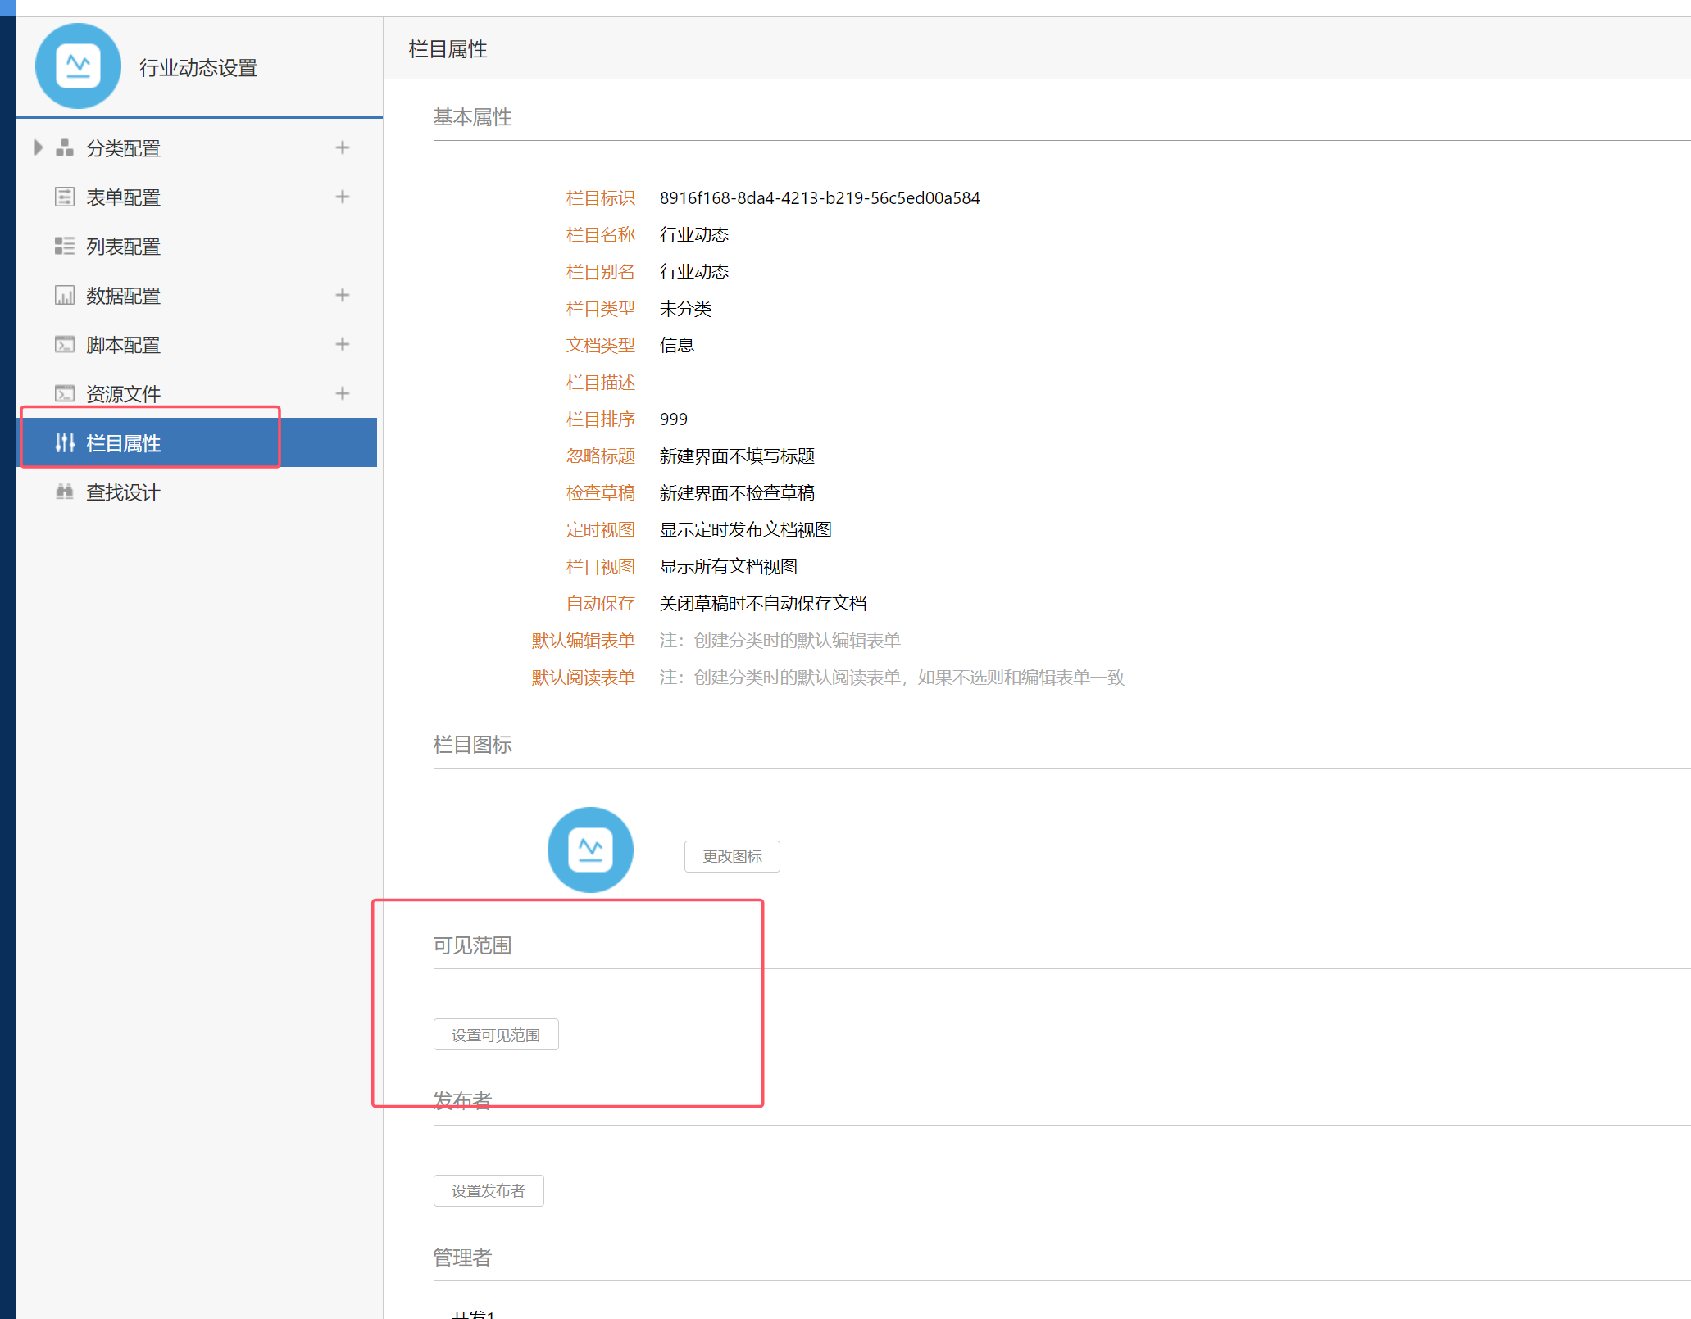This screenshot has height=1319, width=1691.
Task: Click plus beside 资源文件
Action: pyautogui.click(x=343, y=394)
